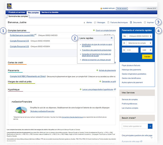Click the RBC logo
The image size is (163, 145).
coord(9,6)
